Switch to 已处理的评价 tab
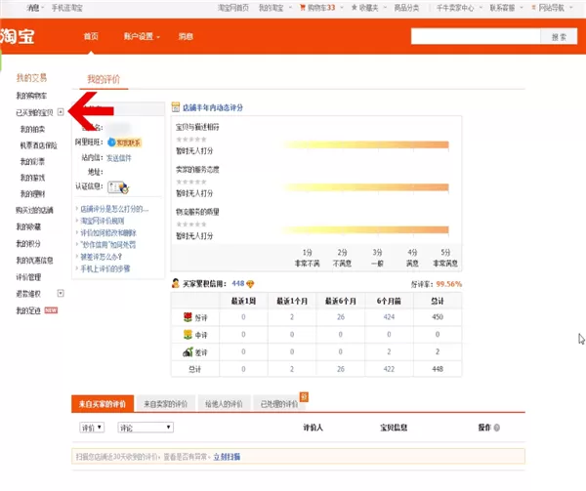586x491 pixels. point(279,403)
